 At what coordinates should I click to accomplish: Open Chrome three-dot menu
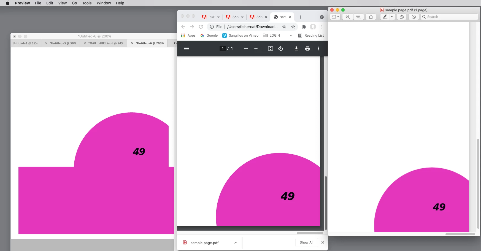tap(322, 27)
